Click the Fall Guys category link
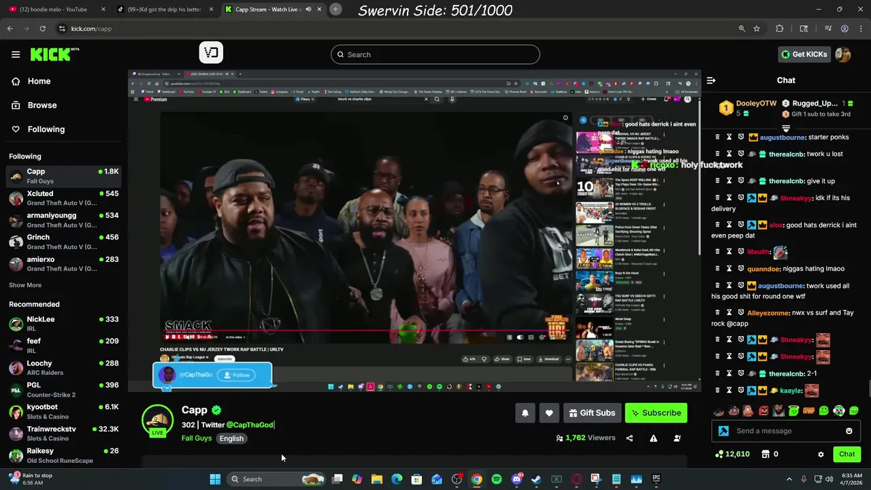Screen dimensions: 871x490 pos(197,438)
